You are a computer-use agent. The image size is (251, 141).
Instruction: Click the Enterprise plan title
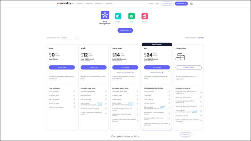180,48
